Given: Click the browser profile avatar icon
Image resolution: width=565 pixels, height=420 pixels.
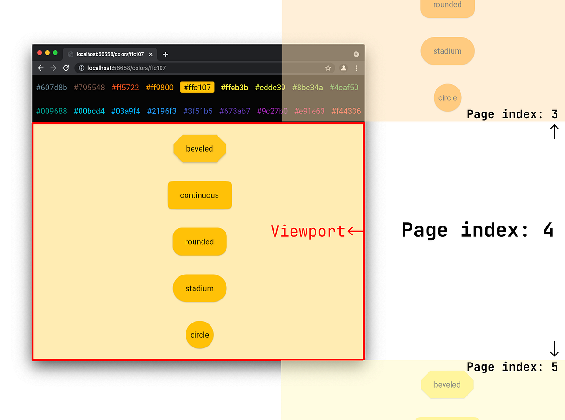Looking at the screenshot, I should click(343, 68).
